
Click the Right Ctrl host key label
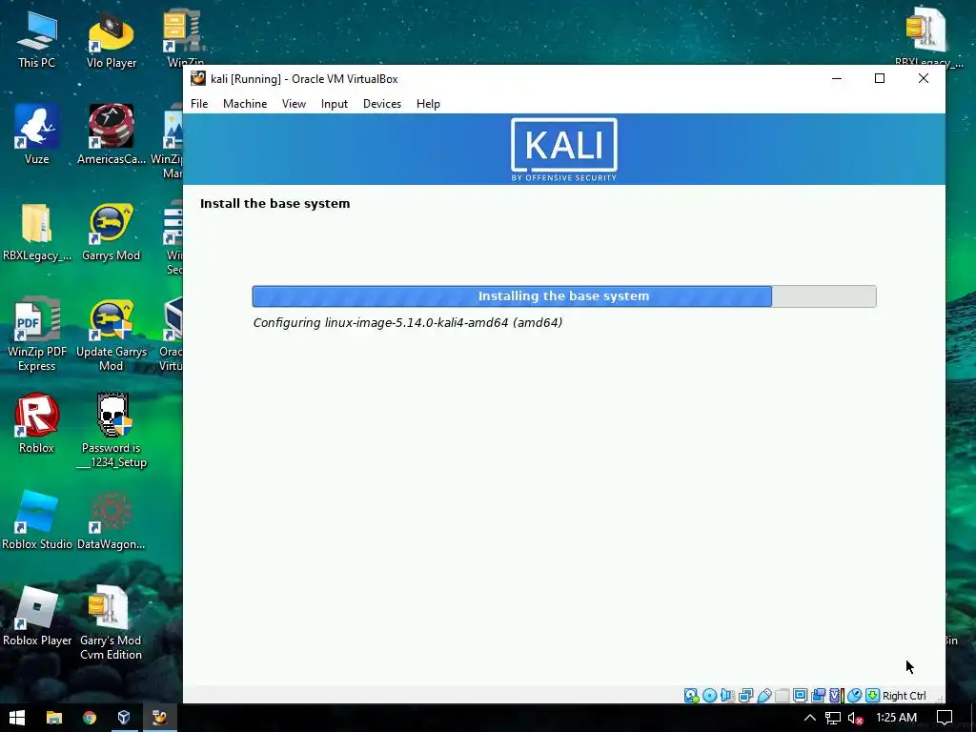904,696
